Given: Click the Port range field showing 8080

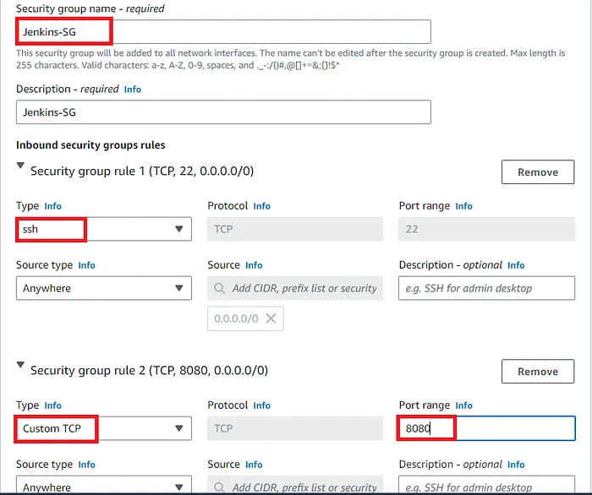Looking at the screenshot, I should pos(486,428).
